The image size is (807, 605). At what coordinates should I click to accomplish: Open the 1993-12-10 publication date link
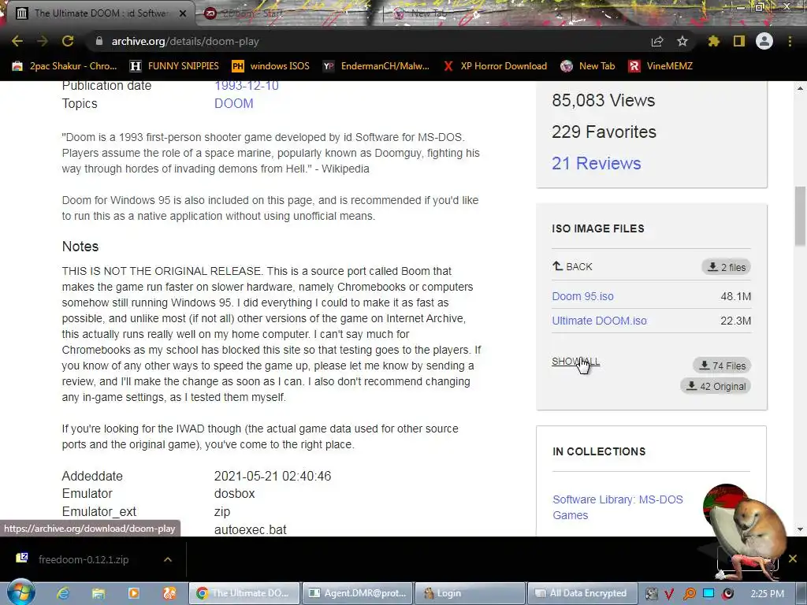coord(247,85)
